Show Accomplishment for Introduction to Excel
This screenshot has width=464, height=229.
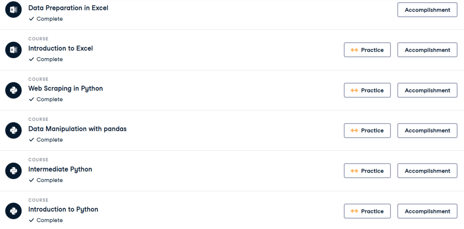pos(427,50)
